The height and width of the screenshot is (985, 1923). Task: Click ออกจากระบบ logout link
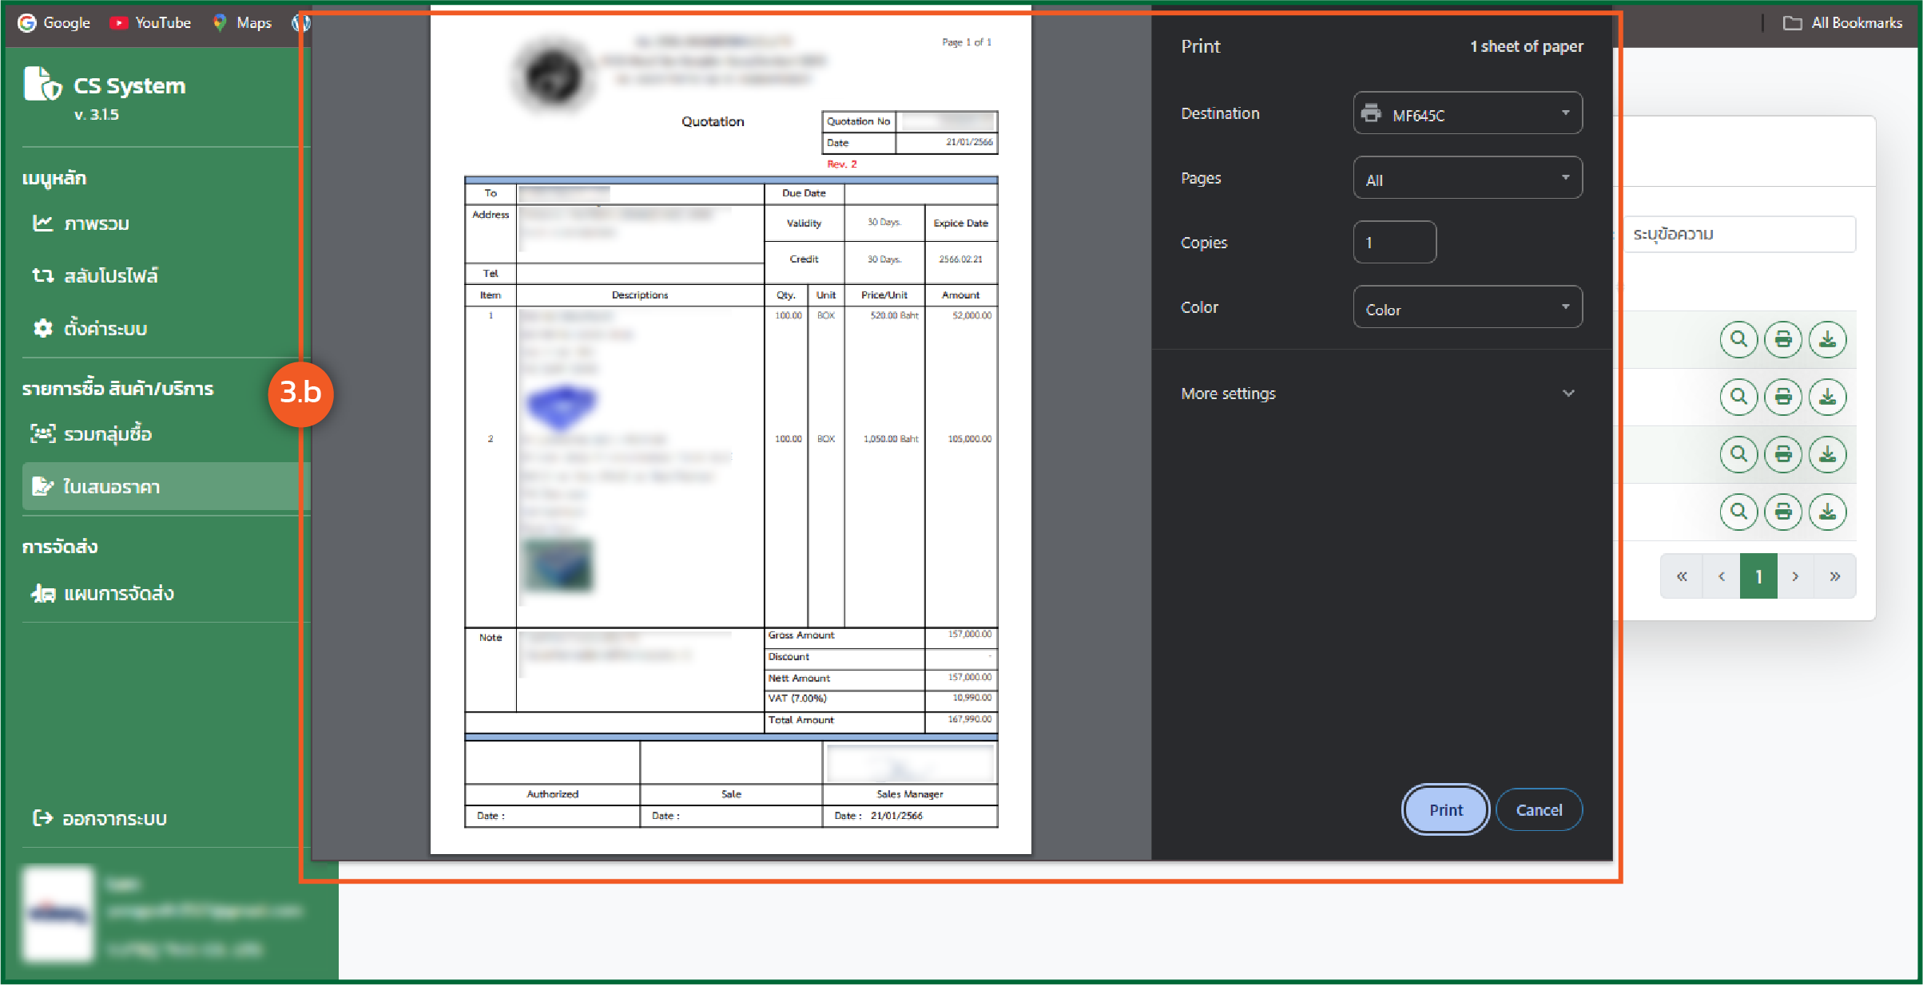pyautogui.click(x=113, y=819)
